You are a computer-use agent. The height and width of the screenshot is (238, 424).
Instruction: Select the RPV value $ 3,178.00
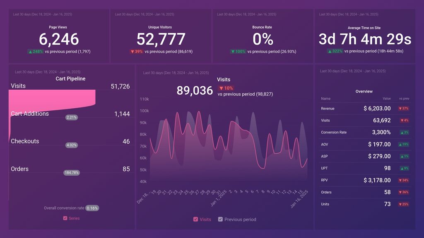coord(377,180)
